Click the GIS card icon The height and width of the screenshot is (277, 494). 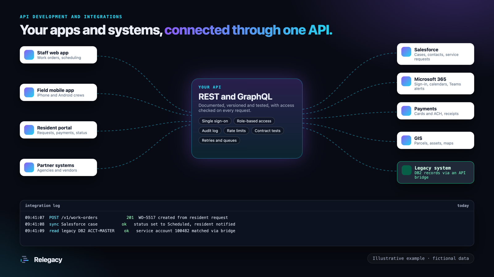point(406,140)
